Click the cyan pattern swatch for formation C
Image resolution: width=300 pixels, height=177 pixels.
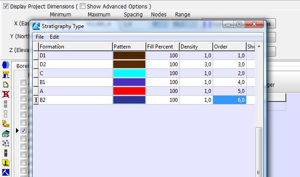tap(129, 73)
